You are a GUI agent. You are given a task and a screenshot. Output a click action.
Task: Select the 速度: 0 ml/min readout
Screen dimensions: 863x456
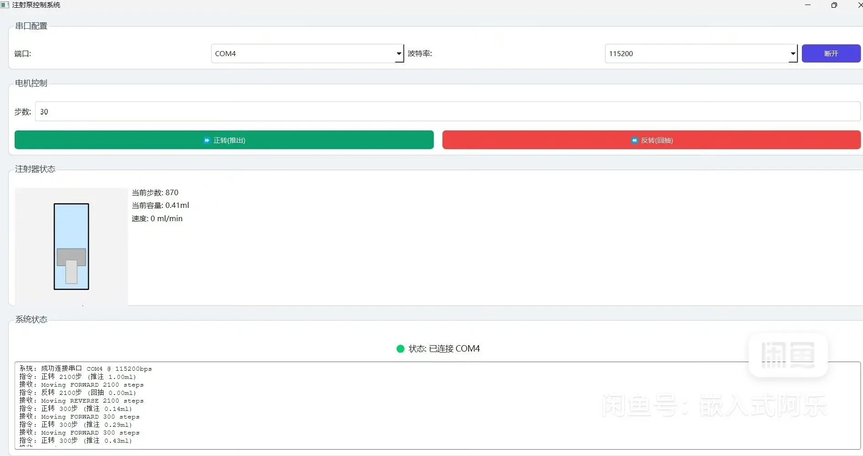tap(157, 219)
